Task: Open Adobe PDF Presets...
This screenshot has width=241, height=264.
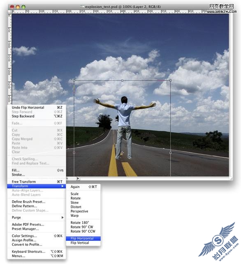Action: 37,225
